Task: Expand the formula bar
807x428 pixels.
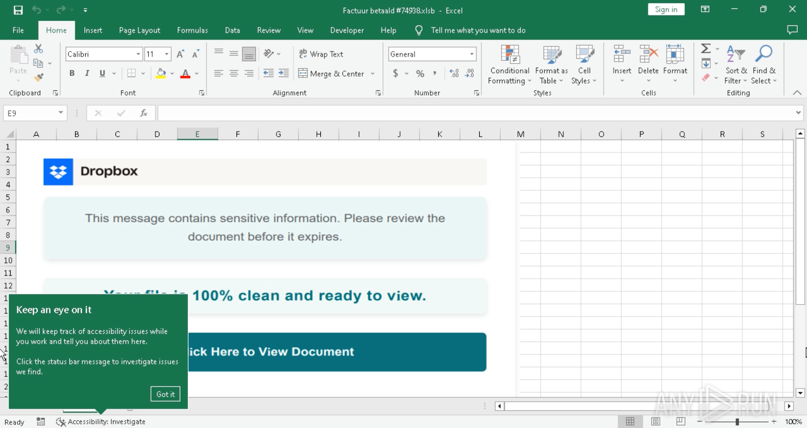Action: (x=798, y=113)
